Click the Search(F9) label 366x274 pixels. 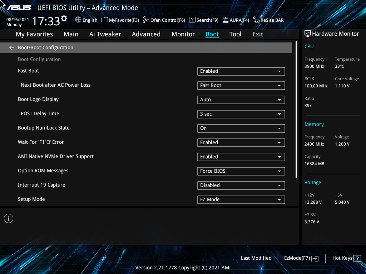(207, 20)
